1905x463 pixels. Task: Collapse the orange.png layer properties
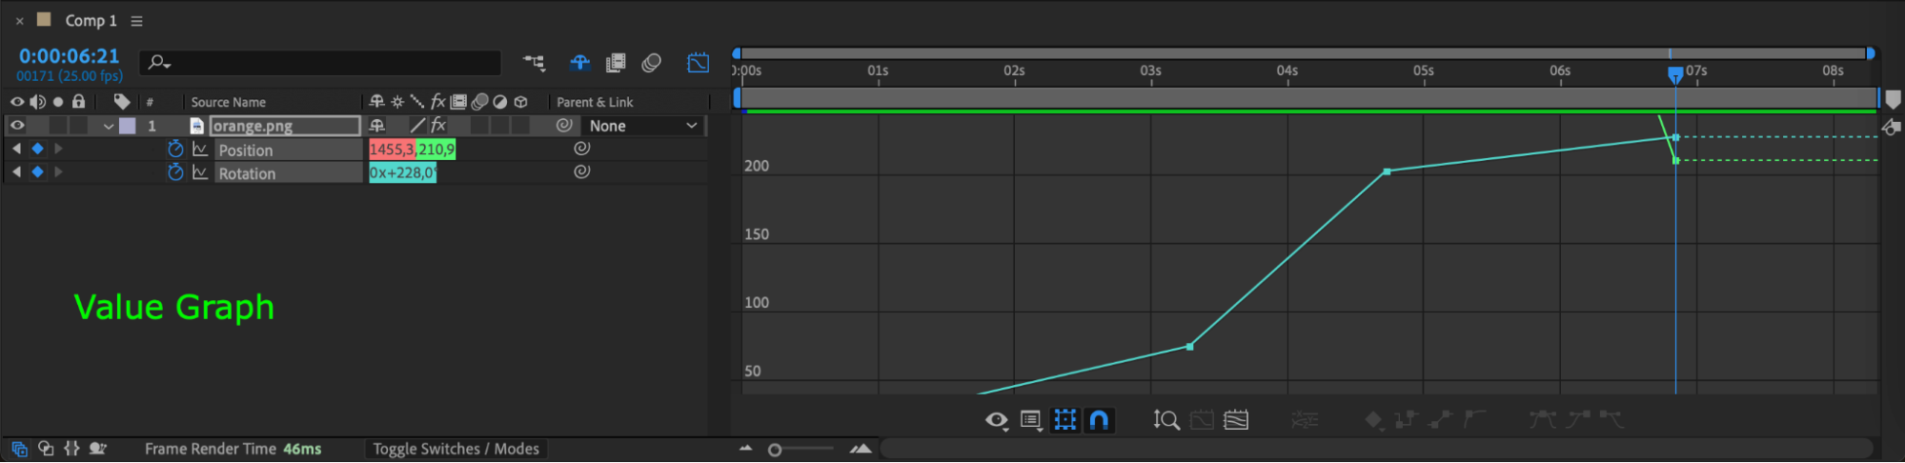[x=109, y=126]
